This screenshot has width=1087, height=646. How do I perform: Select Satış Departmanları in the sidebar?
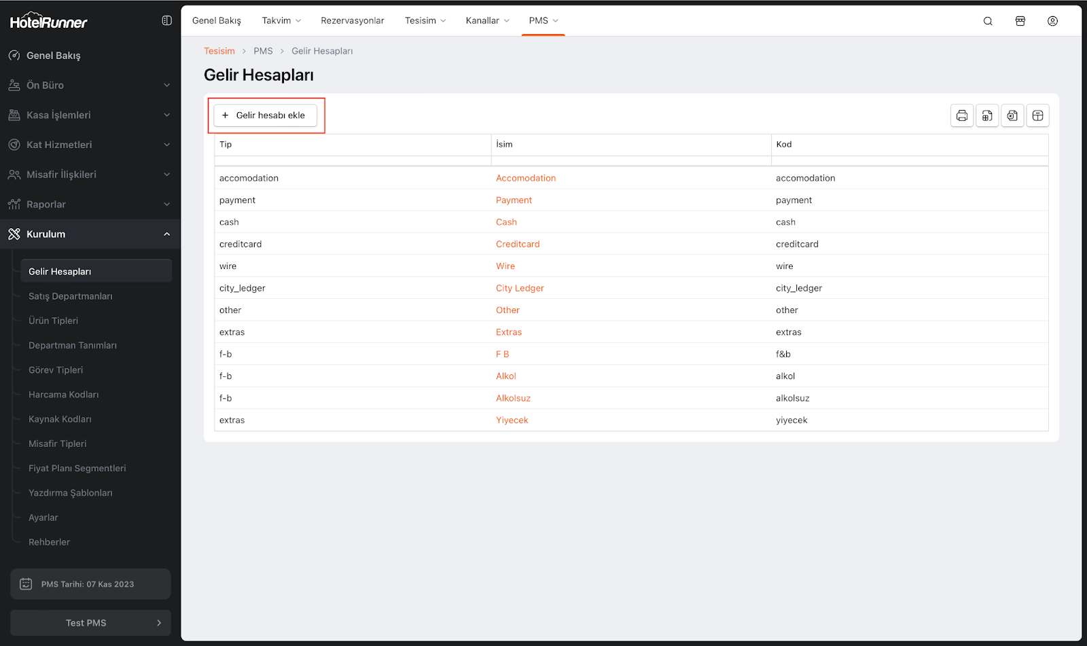point(71,296)
